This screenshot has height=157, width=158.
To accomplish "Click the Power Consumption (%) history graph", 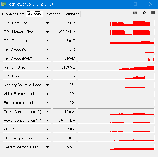I will 116,120.
